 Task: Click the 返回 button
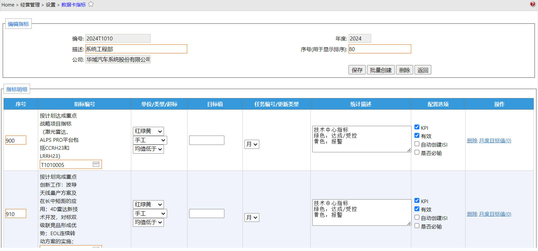point(423,70)
